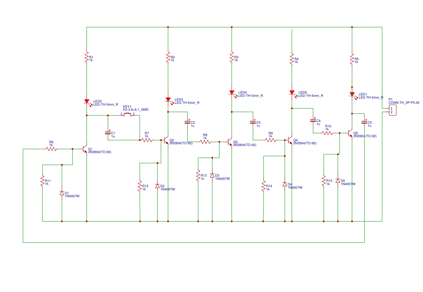This screenshot has height=292, width=423.
Task: Click the KEY1 reference designator label
Action: [127, 106]
